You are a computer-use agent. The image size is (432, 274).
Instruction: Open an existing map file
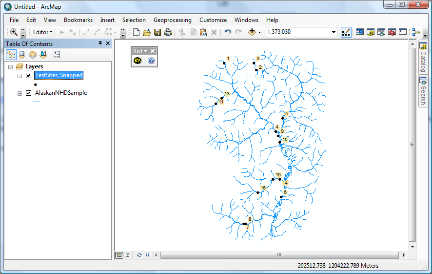147,32
